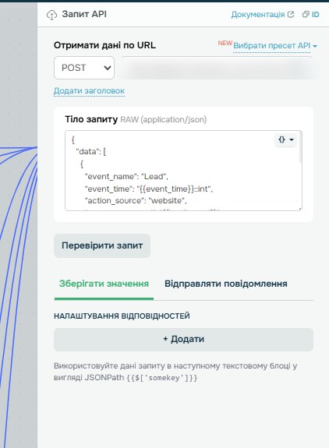Screen dimensions: 329x448
Task: Click the API request cloud icon
Action: [x=51, y=15]
